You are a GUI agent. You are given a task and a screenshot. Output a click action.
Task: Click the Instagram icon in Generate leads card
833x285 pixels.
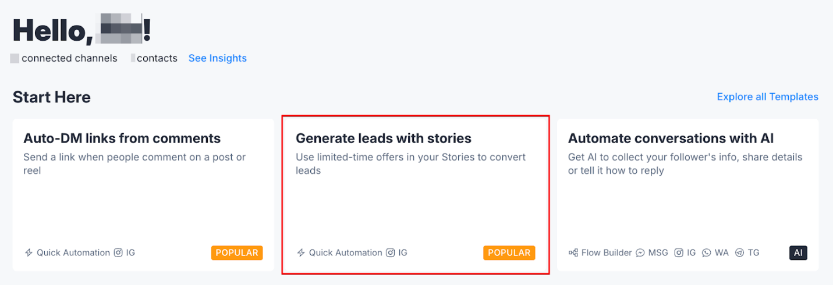pos(391,253)
